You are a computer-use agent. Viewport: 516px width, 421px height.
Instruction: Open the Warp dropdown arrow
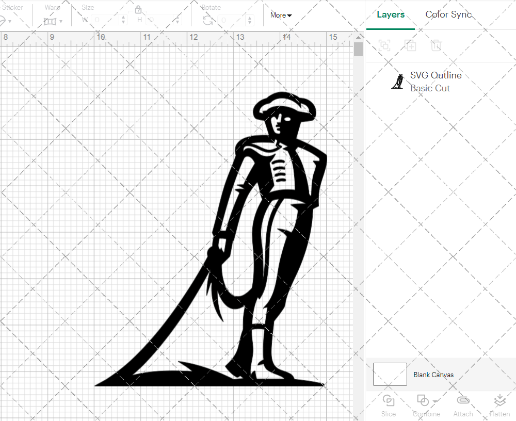(61, 21)
